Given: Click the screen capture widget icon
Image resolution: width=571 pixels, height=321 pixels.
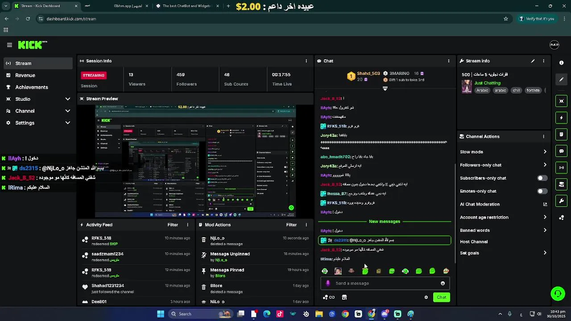Looking at the screenshot, I should 562,101.
